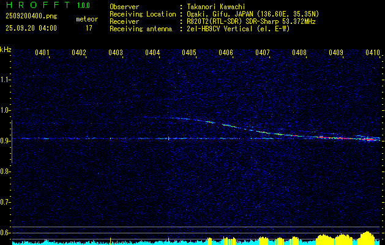
Task: Click the Observer label
Action: (124, 7)
